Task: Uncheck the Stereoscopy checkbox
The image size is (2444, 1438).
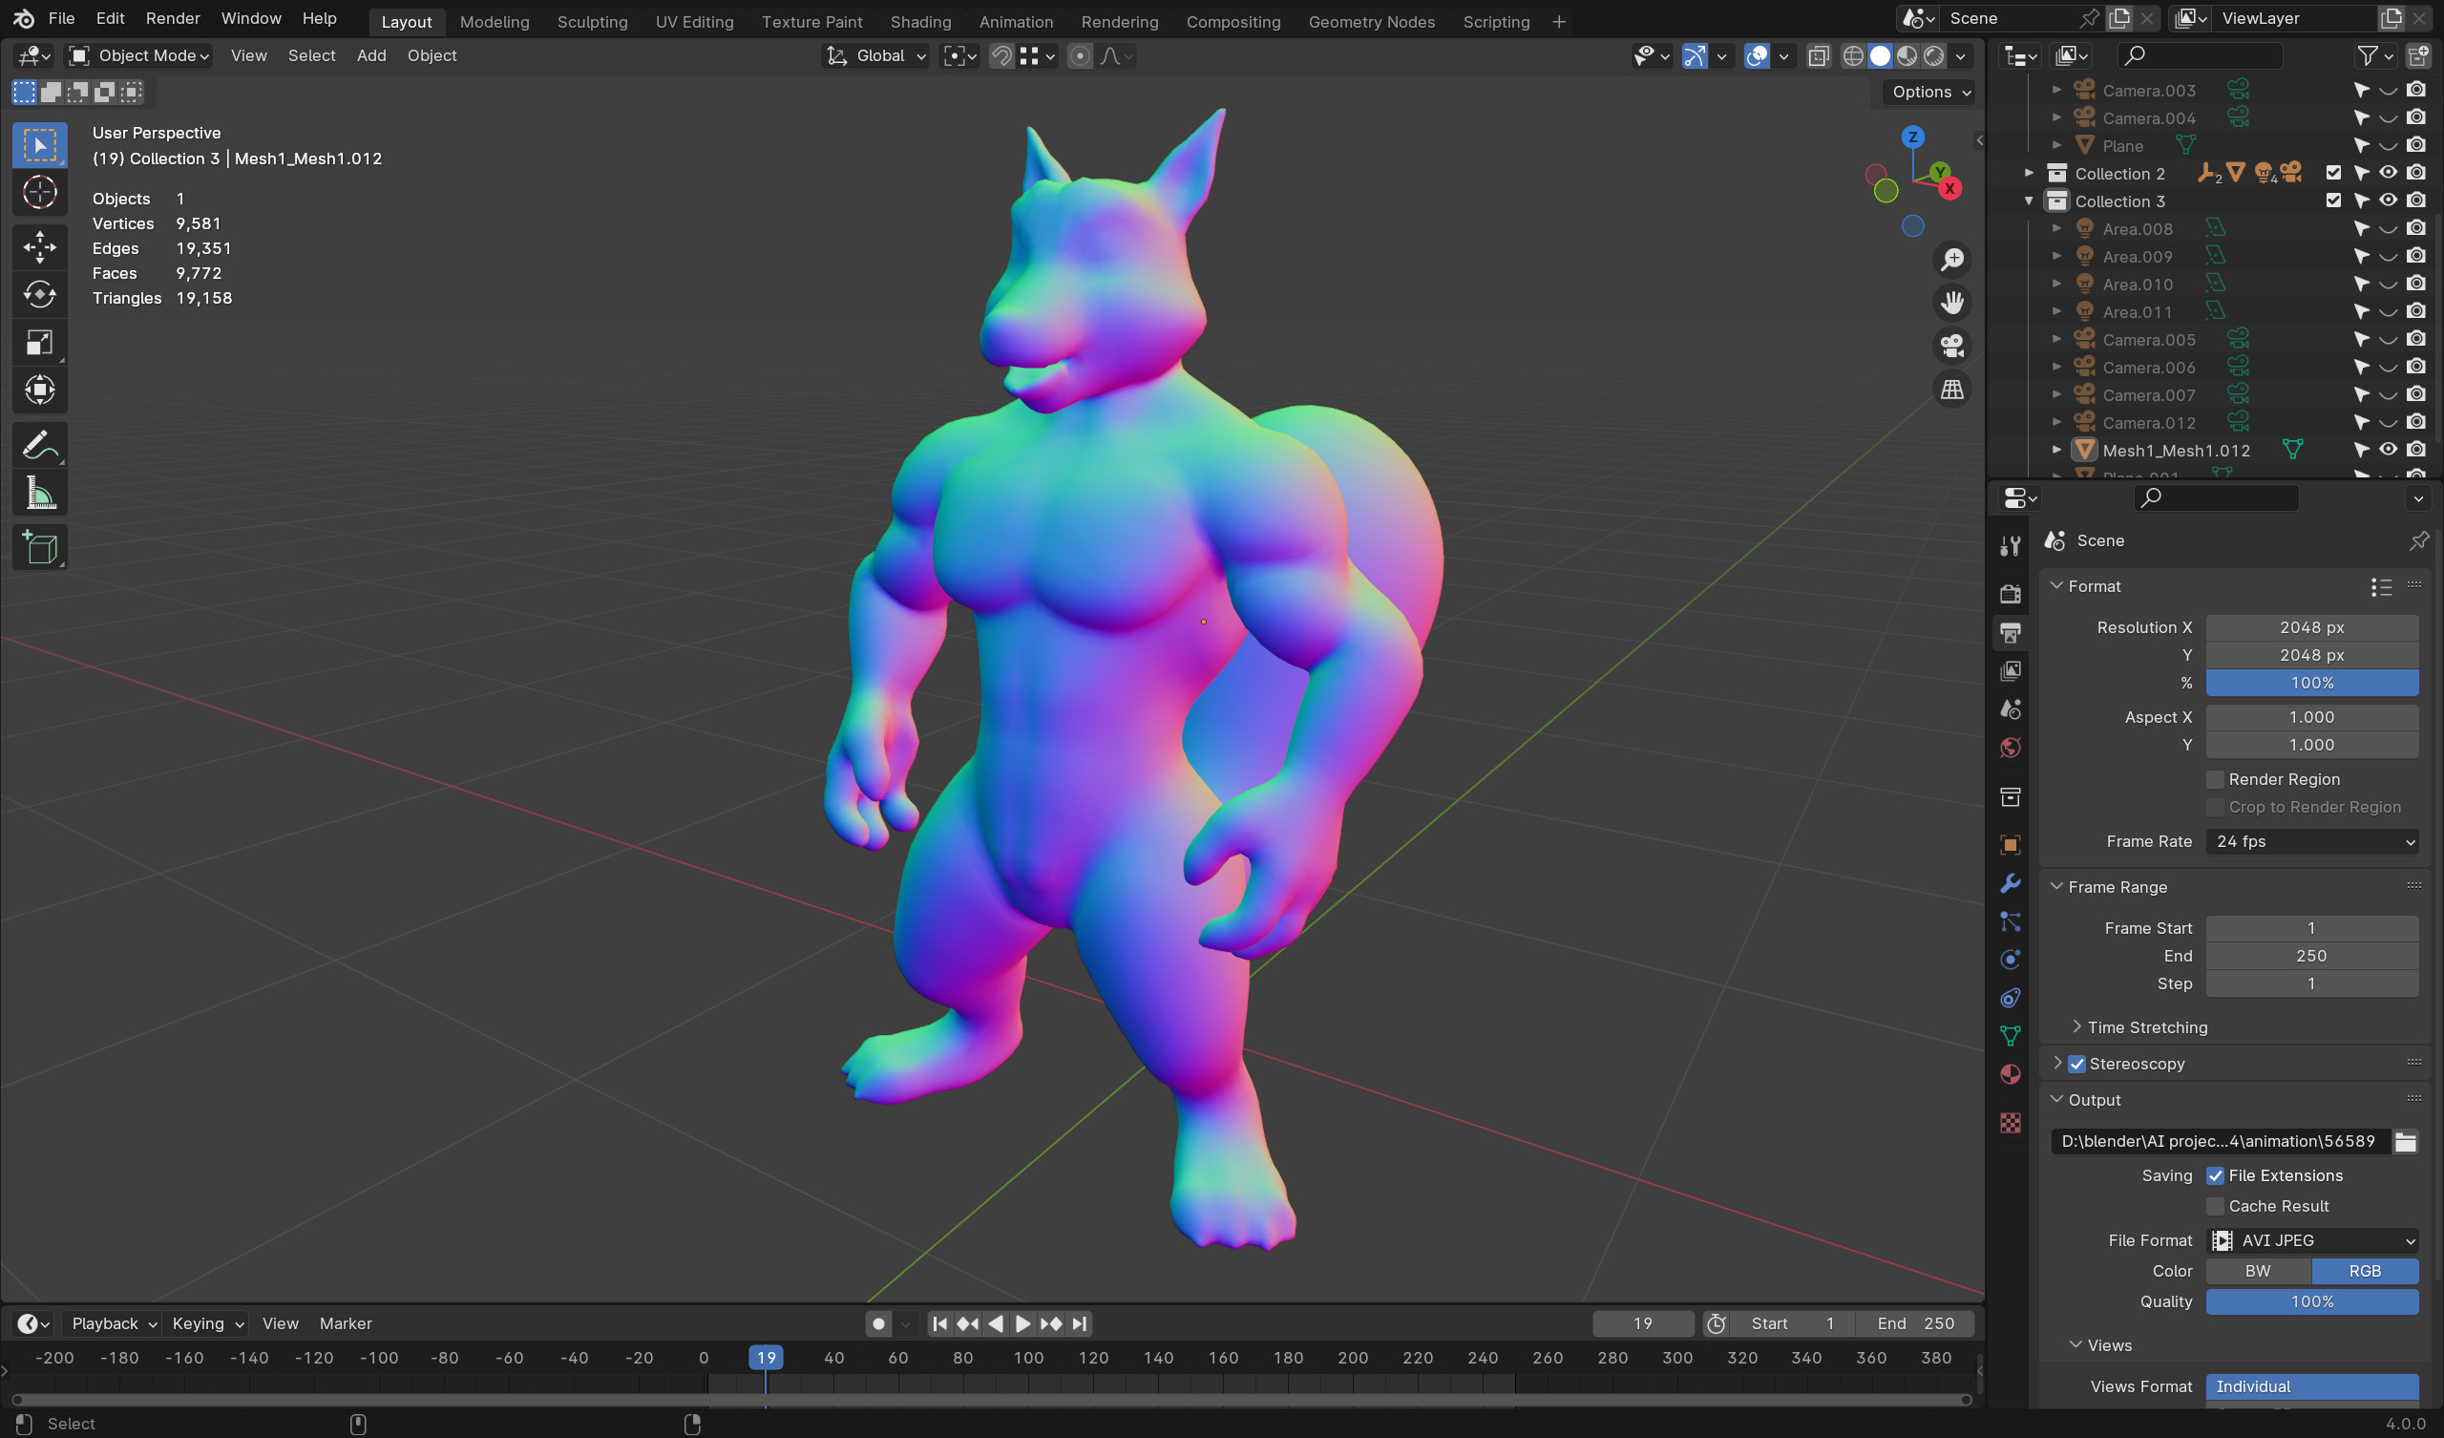Action: tap(2076, 1065)
